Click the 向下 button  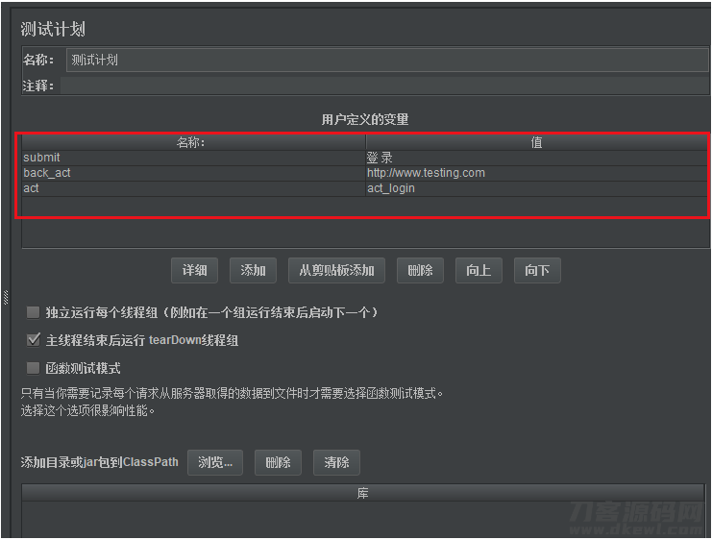click(x=537, y=271)
